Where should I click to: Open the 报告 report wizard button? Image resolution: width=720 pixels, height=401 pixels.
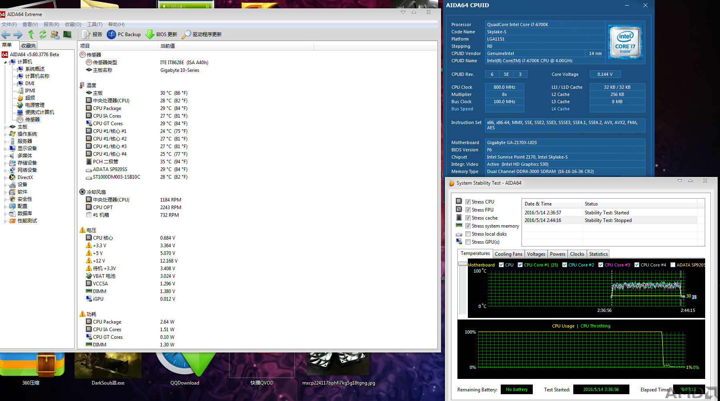pyautogui.click(x=92, y=35)
